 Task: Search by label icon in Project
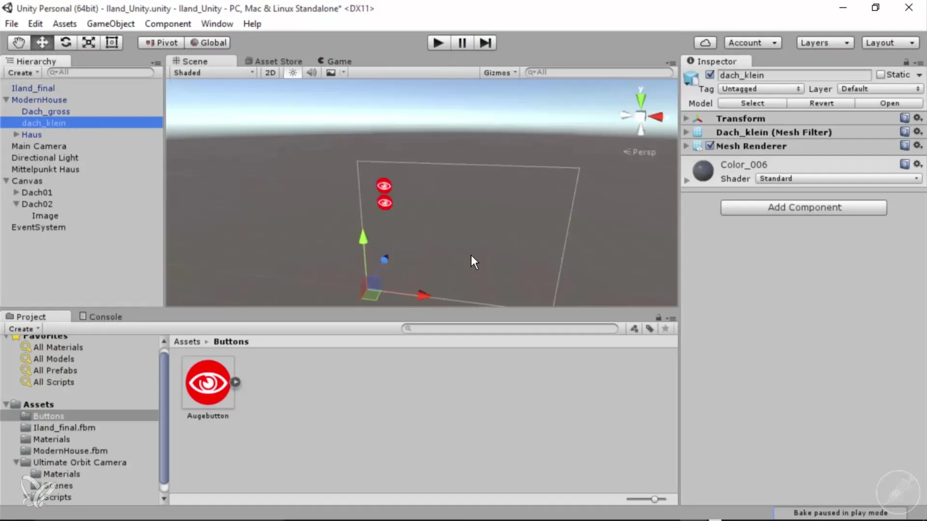650,329
